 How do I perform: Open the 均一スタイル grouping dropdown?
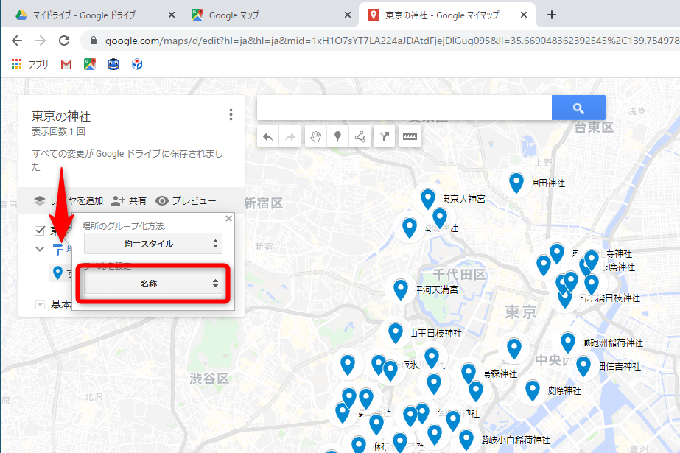tap(151, 244)
